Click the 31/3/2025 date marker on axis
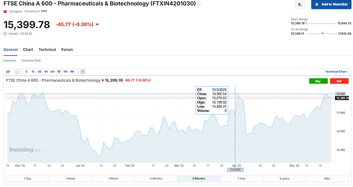The height and width of the screenshot is (187, 353). tap(235, 170)
